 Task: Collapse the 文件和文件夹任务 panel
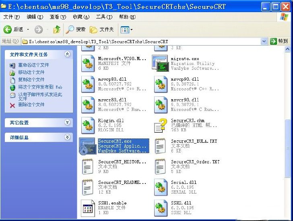(x=67, y=54)
